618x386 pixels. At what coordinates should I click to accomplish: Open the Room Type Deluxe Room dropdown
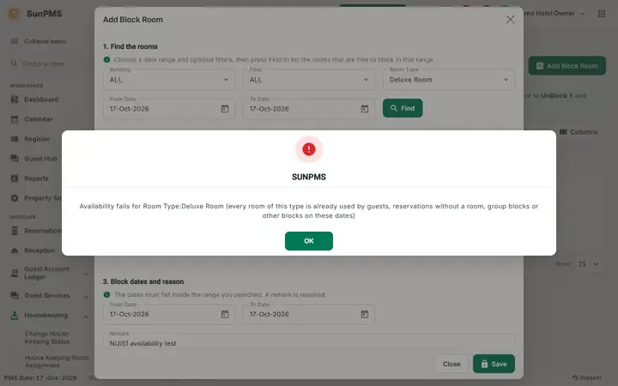click(449, 80)
